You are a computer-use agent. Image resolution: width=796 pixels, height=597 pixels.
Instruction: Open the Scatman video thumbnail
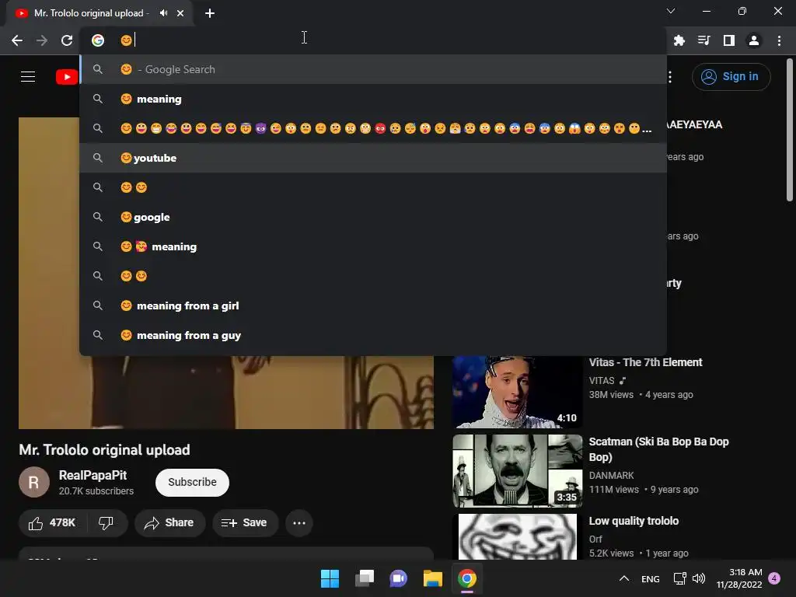517,470
